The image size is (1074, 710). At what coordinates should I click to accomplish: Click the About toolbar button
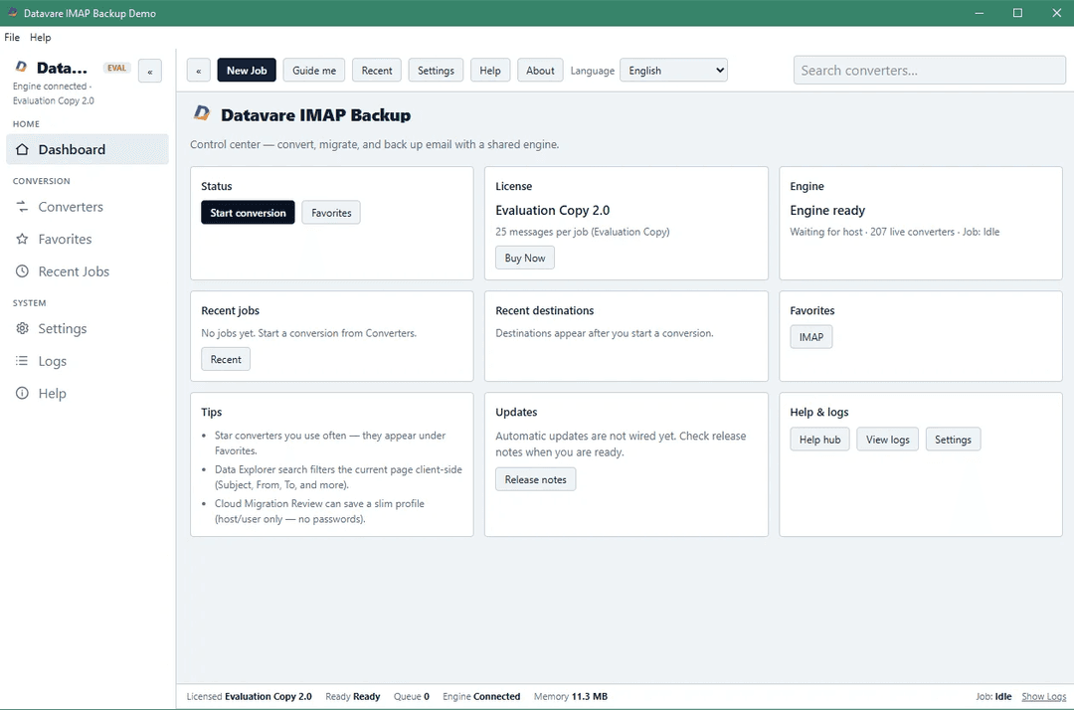(x=540, y=70)
